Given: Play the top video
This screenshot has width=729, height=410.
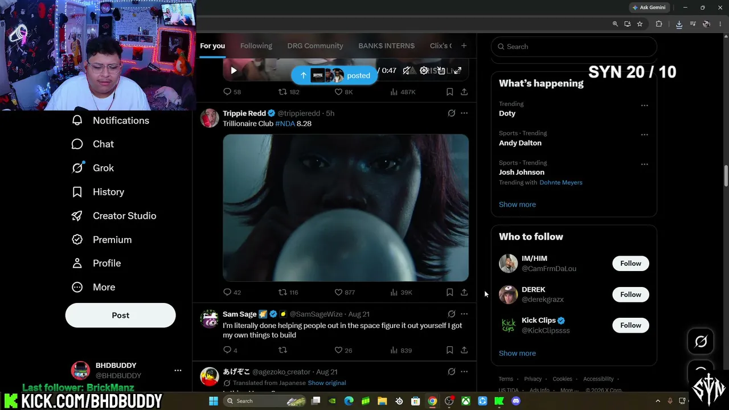Looking at the screenshot, I should pos(234,71).
